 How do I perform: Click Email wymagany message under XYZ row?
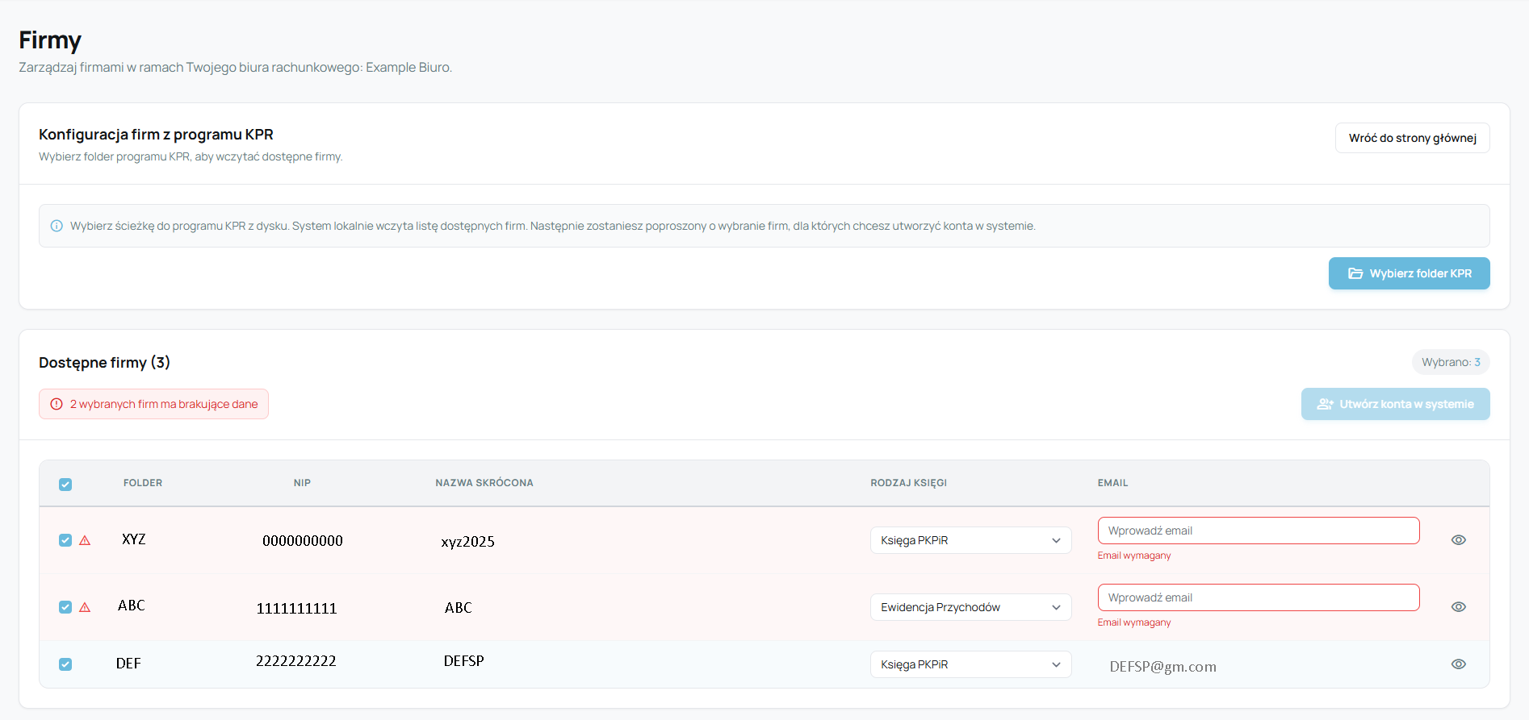tap(1133, 556)
